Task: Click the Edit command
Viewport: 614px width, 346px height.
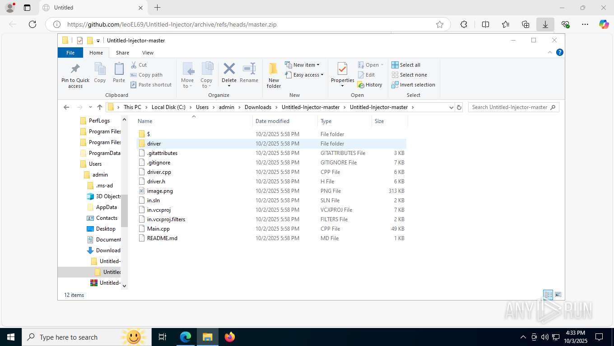Action: (x=366, y=75)
